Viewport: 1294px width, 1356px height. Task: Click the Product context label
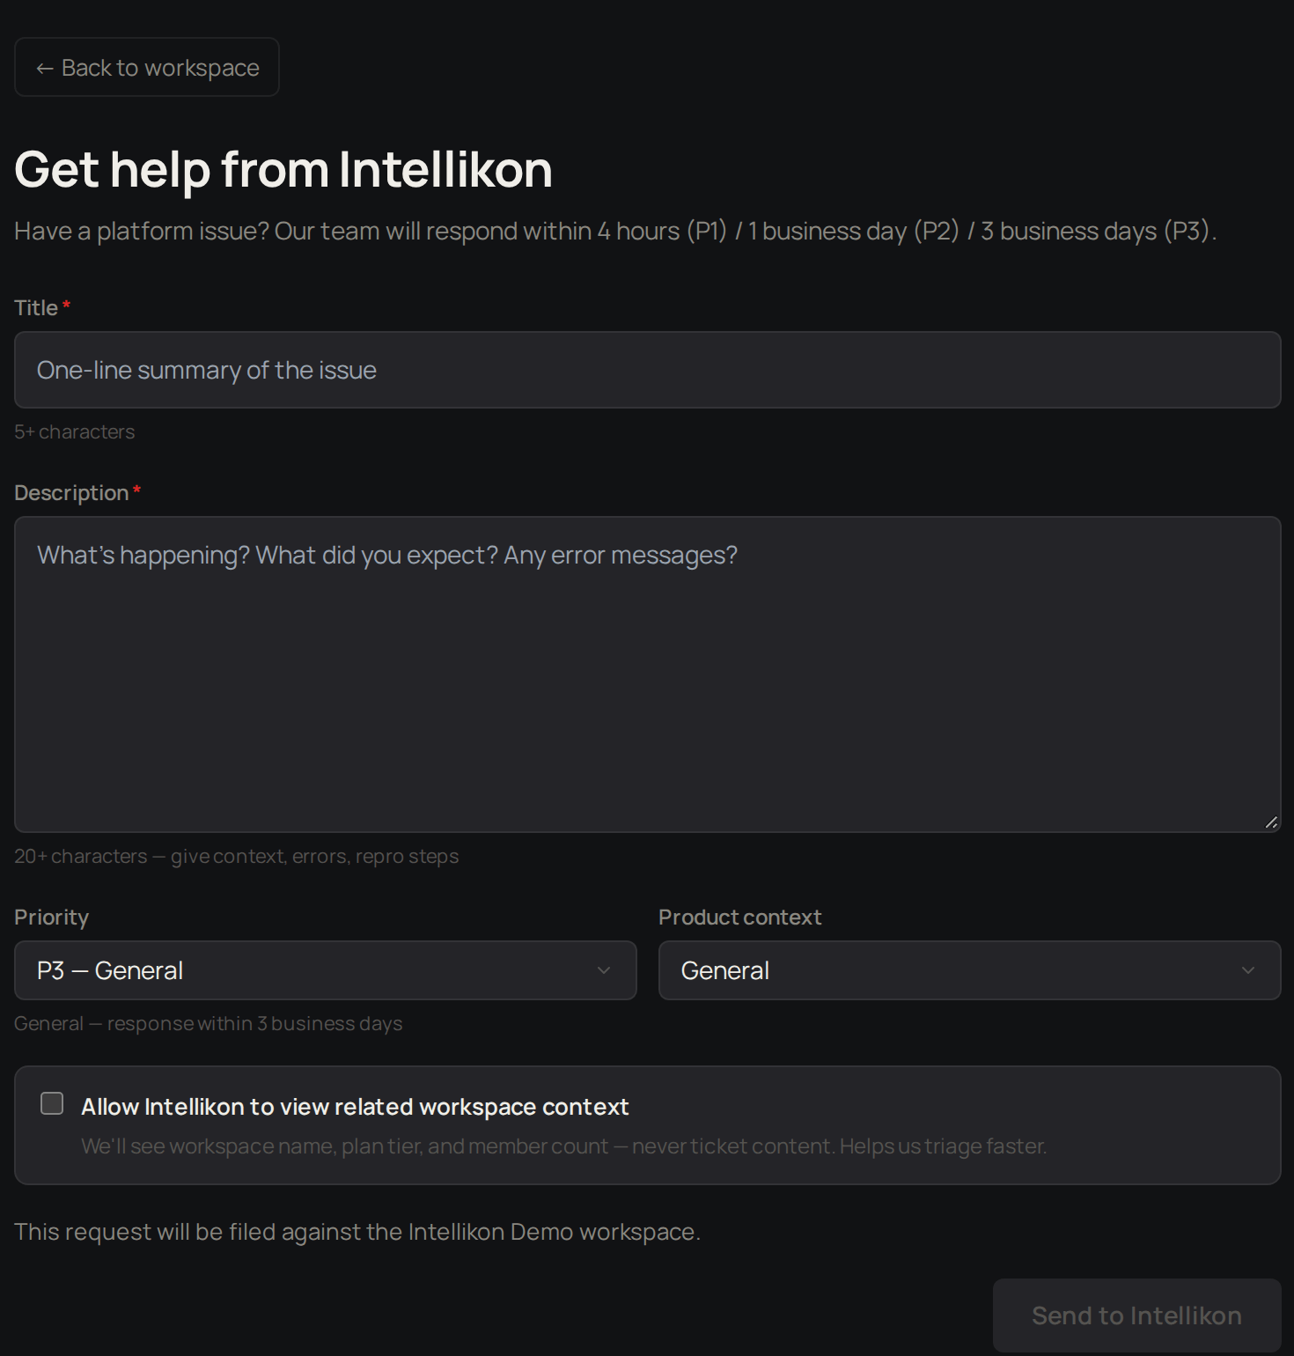click(740, 918)
